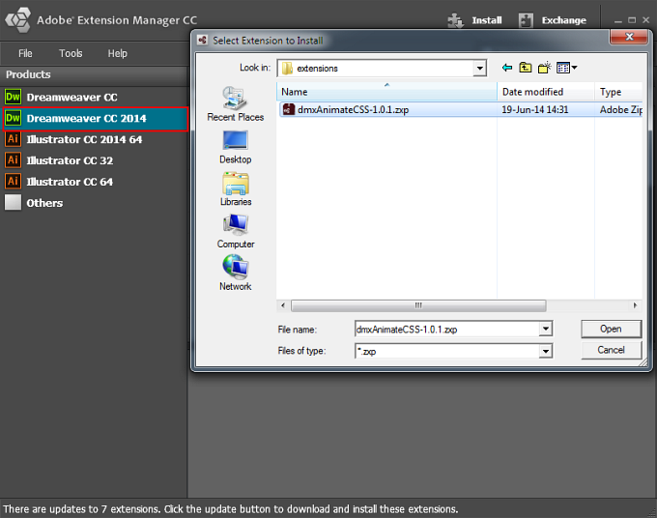The width and height of the screenshot is (657, 518).
Task: Create a new folder via toolbar icon
Action: (544, 68)
